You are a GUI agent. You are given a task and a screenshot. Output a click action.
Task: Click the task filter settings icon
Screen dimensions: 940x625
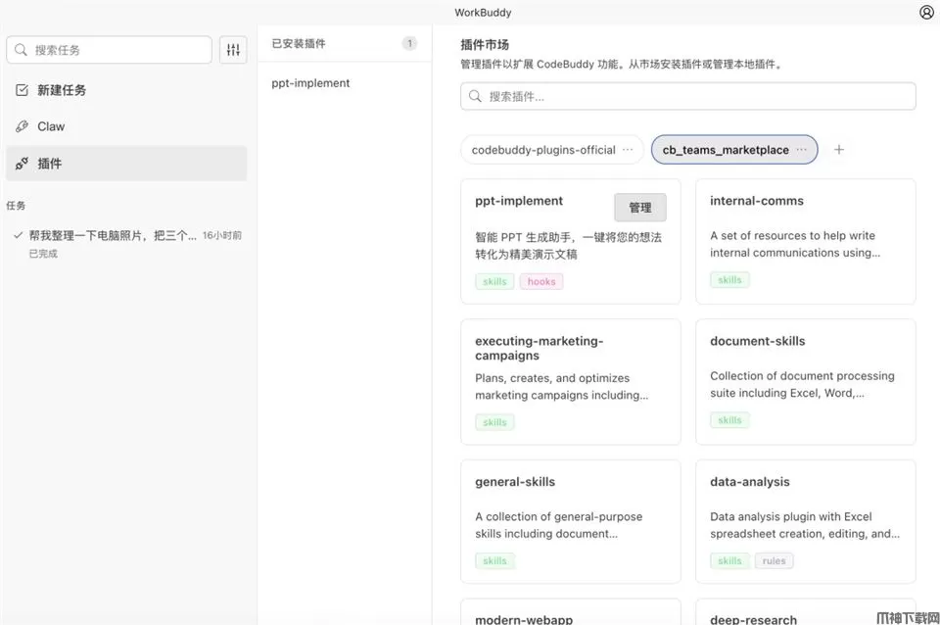(233, 50)
